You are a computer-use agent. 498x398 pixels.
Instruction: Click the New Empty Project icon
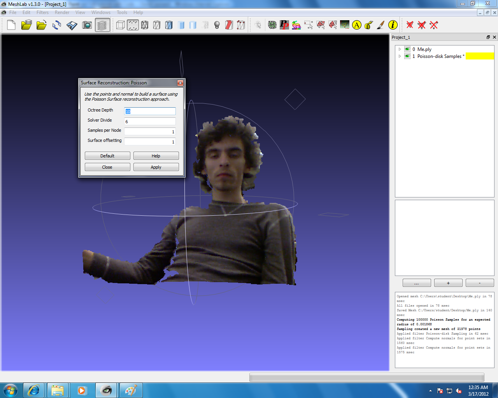(11, 25)
